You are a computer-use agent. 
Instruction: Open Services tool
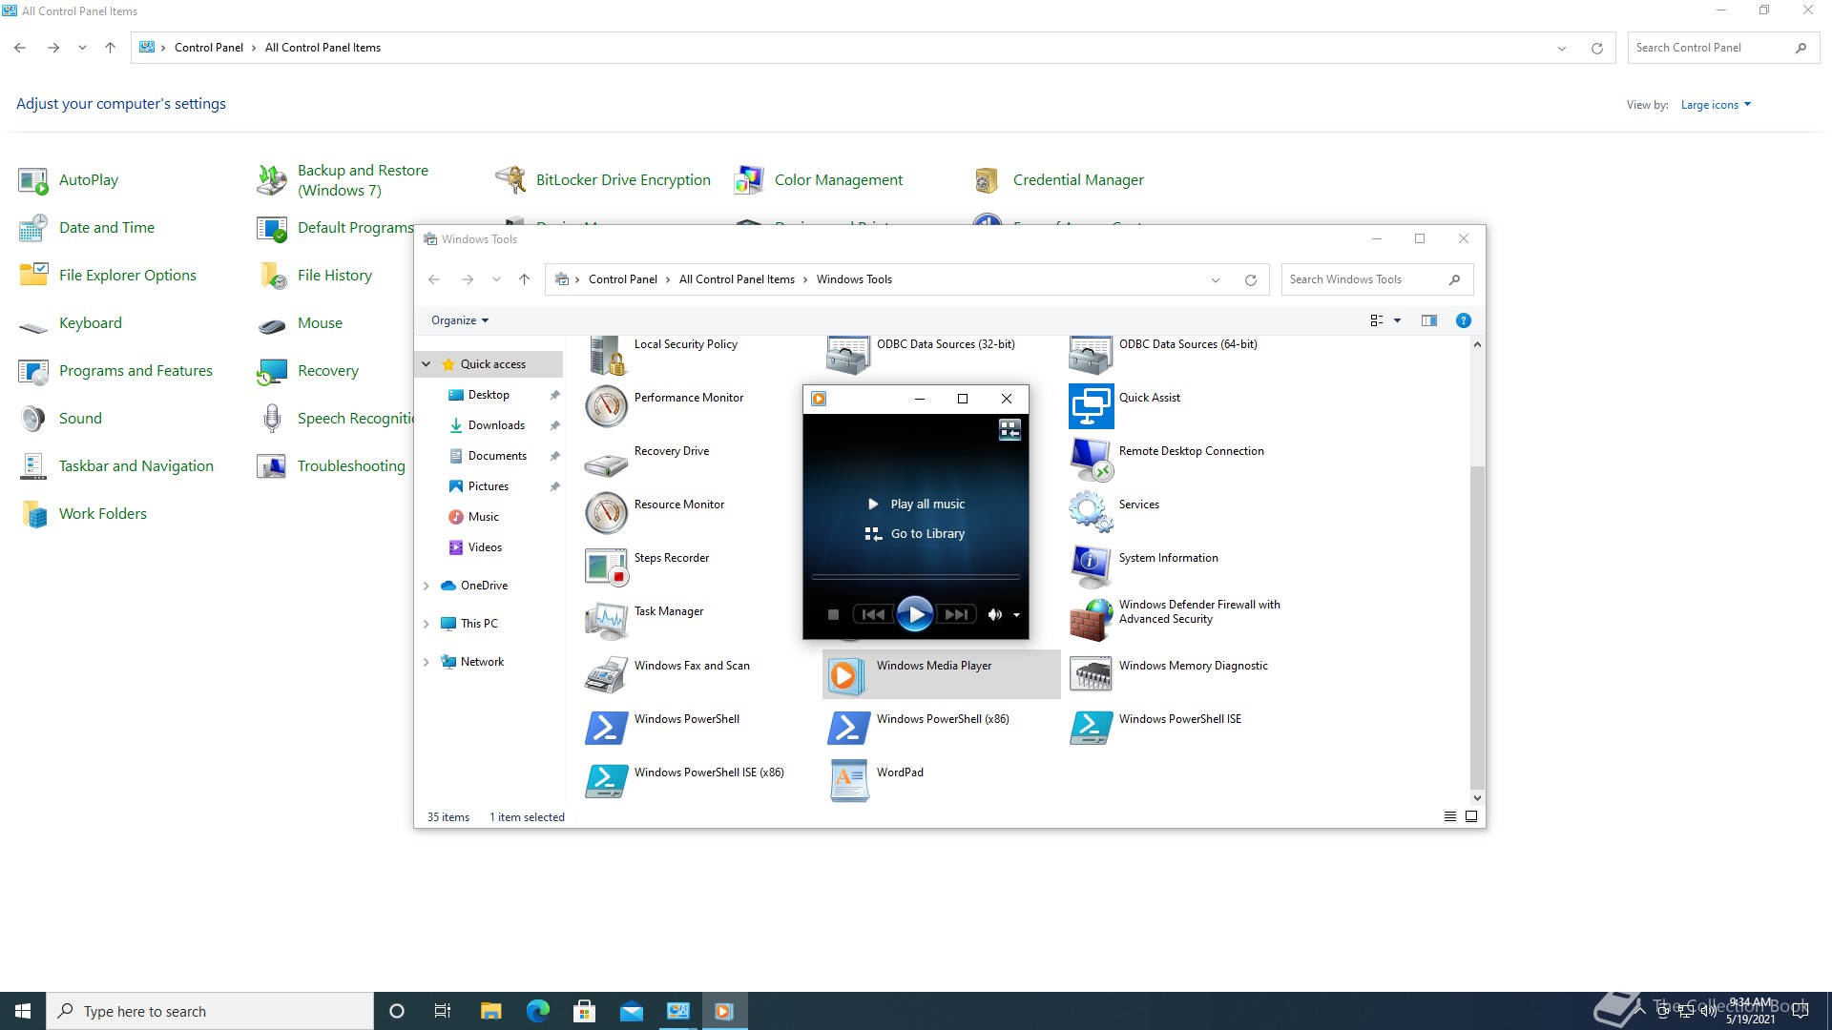[x=1116, y=513]
